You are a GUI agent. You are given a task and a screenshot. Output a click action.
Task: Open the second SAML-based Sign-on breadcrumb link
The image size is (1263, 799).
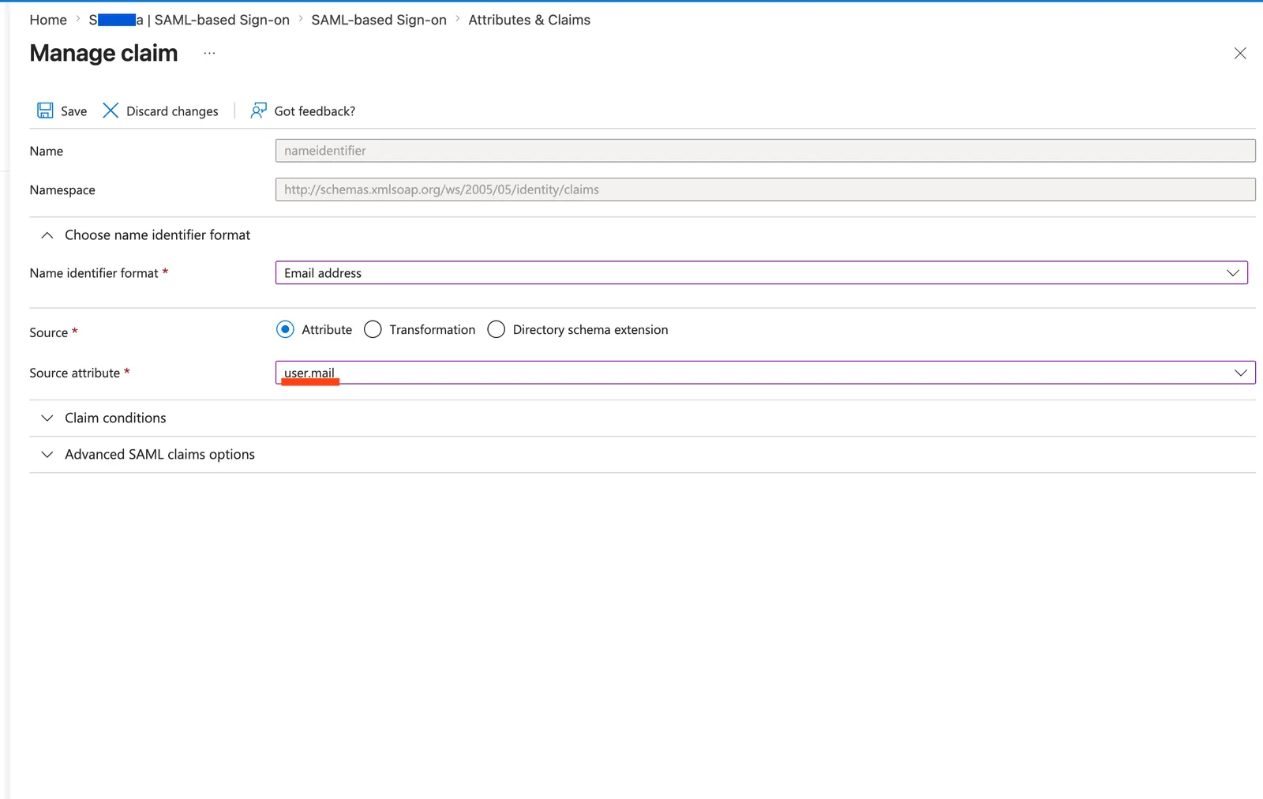[379, 20]
